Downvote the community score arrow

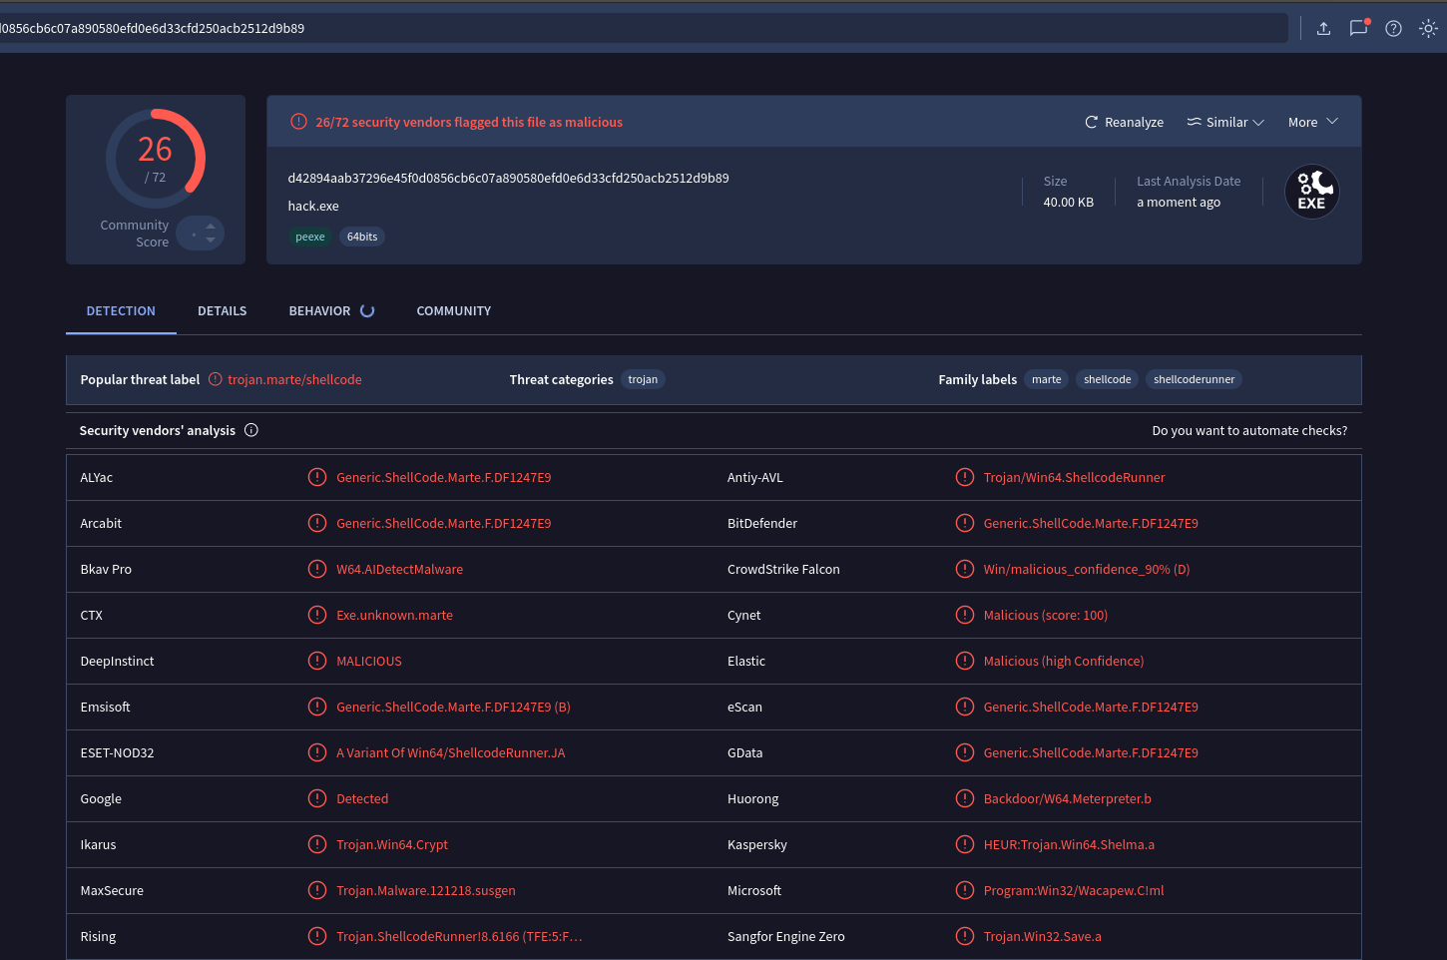[x=210, y=240]
